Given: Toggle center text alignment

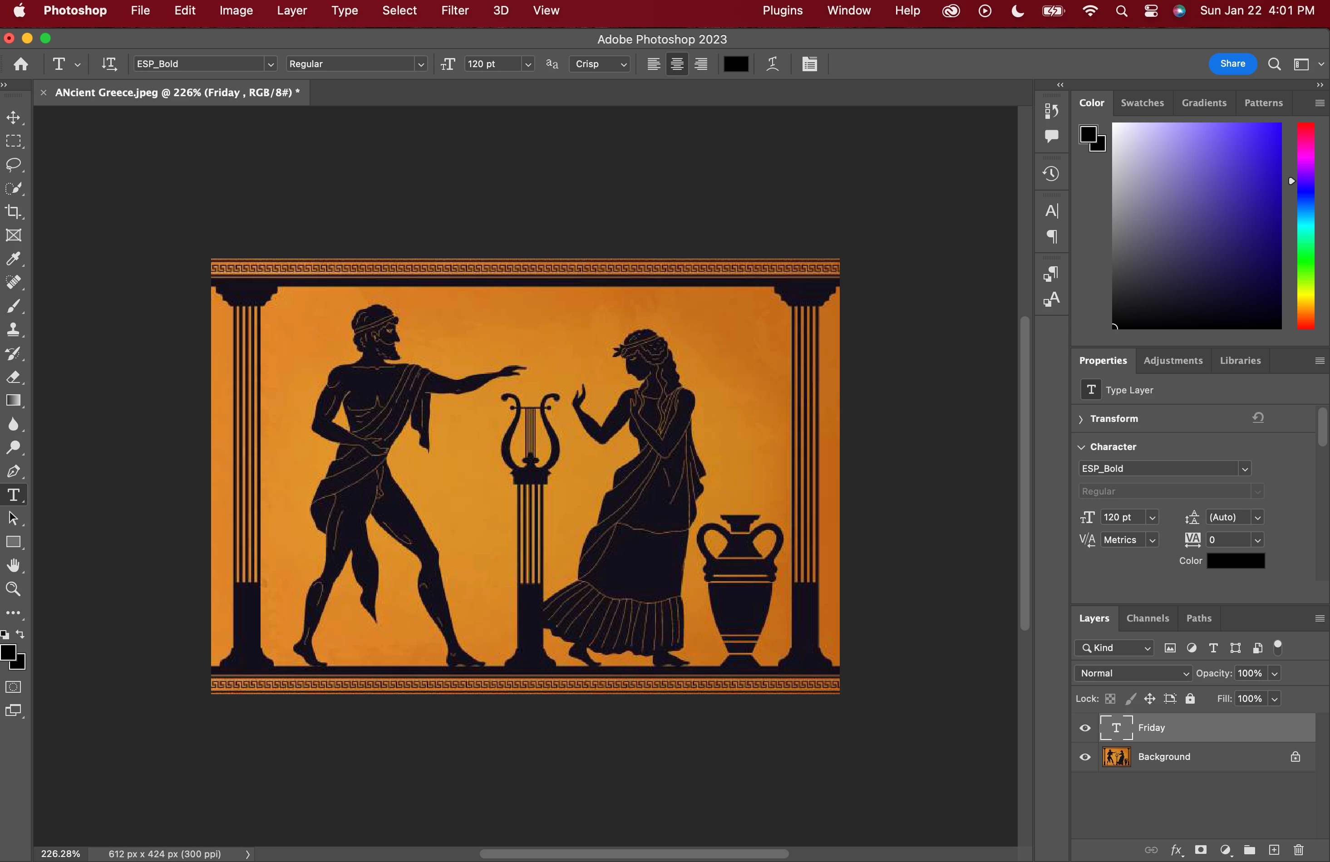Looking at the screenshot, I should click(677, 64).
